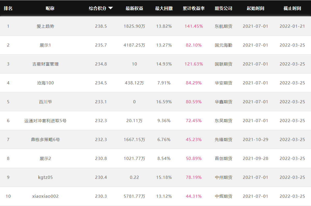Viewport: 311px width, 206px height.
Task: Click the 15.18% drawdown value
Action: (164, 177)
